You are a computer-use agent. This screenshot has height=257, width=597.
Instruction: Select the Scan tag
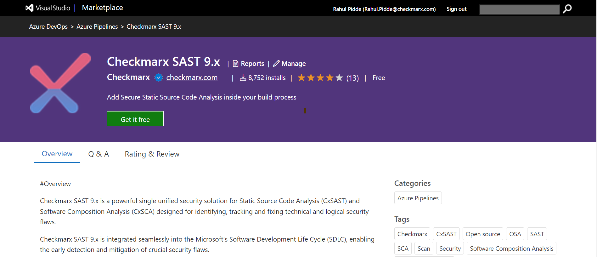coord(424,248)
